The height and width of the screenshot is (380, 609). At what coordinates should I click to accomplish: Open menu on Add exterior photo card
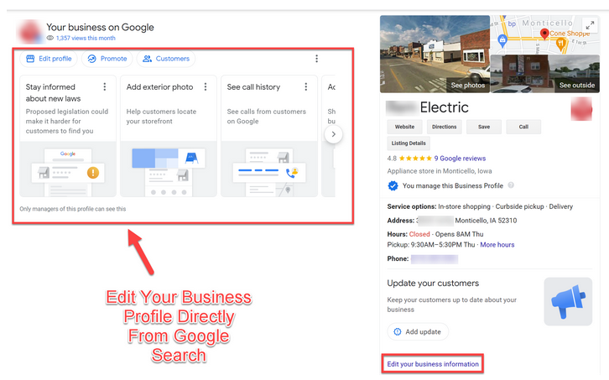coord(206,86)
